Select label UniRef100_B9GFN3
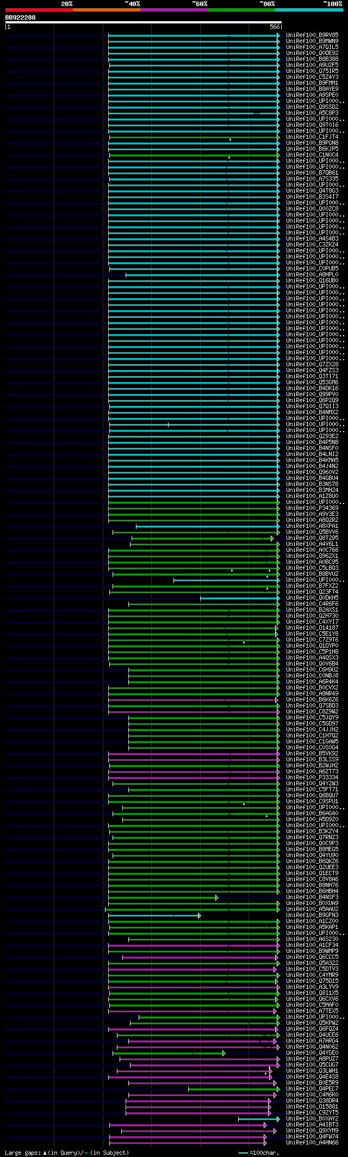The width and height of the screenshot is (348, 1157). coord(312,915)
